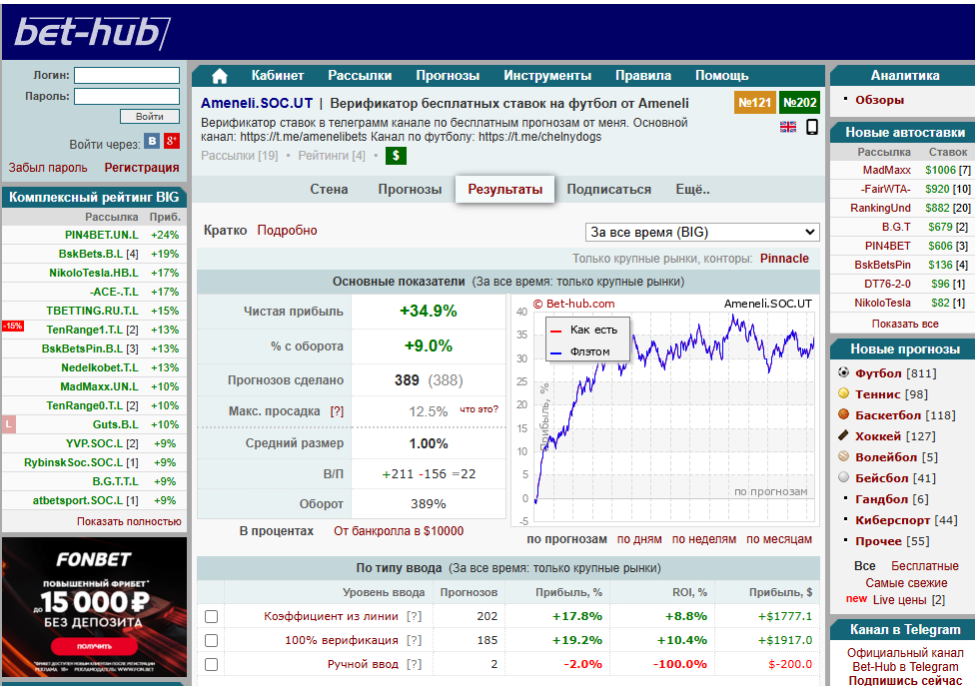The image size is (975, 686).
Task: Open the Киберспорт forecasts link
Action: pyautogui.click(x=892, y=519)
